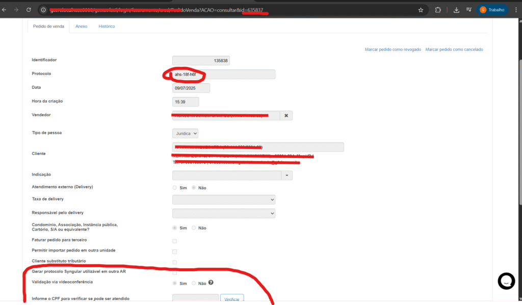The width and height of the screenshot is (522, 305).
Task: Click the X icon to clear Vendedor
Action: click(286, 116)
